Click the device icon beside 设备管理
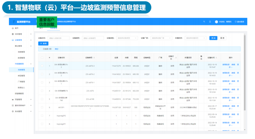The image size is (255, 139). click(x=13, y=40)
